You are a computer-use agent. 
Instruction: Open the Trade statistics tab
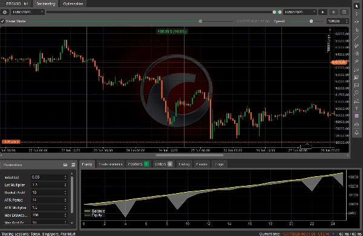click(111, 164)
